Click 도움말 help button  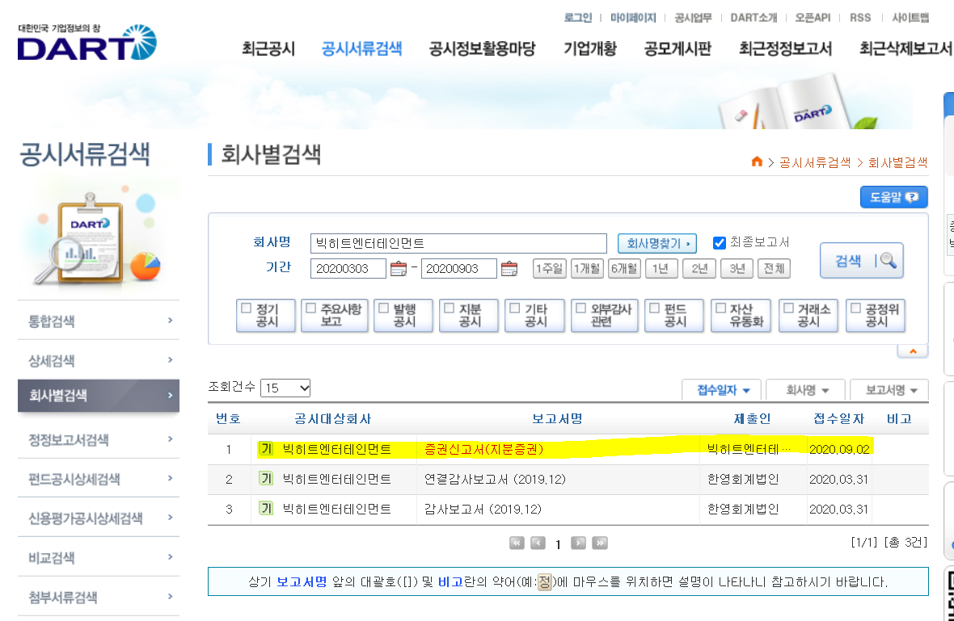coord(893,197)
